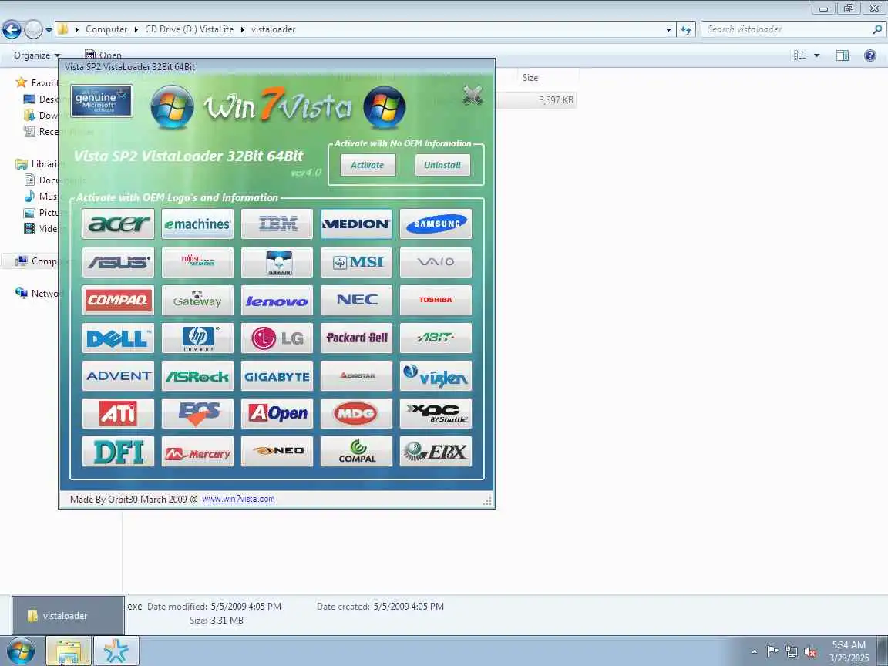Select the Compaq OEM logo
Screen dimensions: 888x666
pos(118,300)
